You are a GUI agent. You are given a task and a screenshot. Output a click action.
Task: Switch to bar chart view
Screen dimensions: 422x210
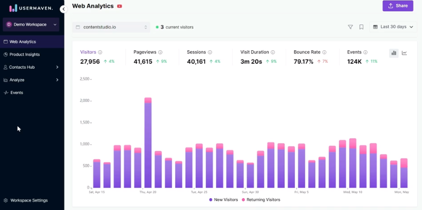coord(394,53)
